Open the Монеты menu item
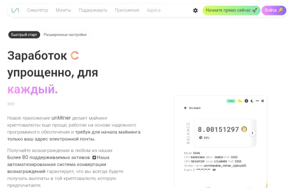Image resolution: width=295 pixels, height=188 pixels. (x=64, y=10)
